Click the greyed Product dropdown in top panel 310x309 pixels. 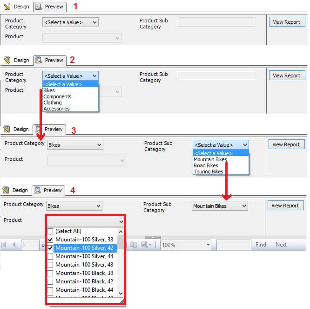point(82,38)
